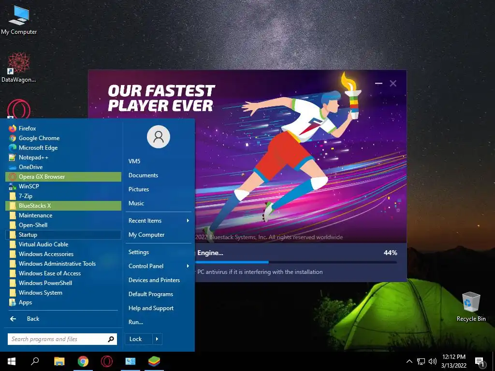This screenshot has height=371, width=495.
Task: Open WinSCP from the programs list
Action: (x=63, y=186)
